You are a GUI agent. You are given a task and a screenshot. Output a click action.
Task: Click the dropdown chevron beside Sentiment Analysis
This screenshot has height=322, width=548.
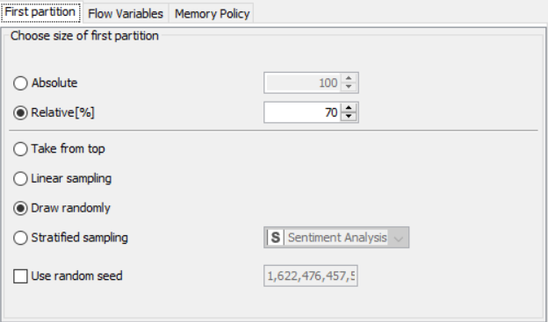pos(398,238)
